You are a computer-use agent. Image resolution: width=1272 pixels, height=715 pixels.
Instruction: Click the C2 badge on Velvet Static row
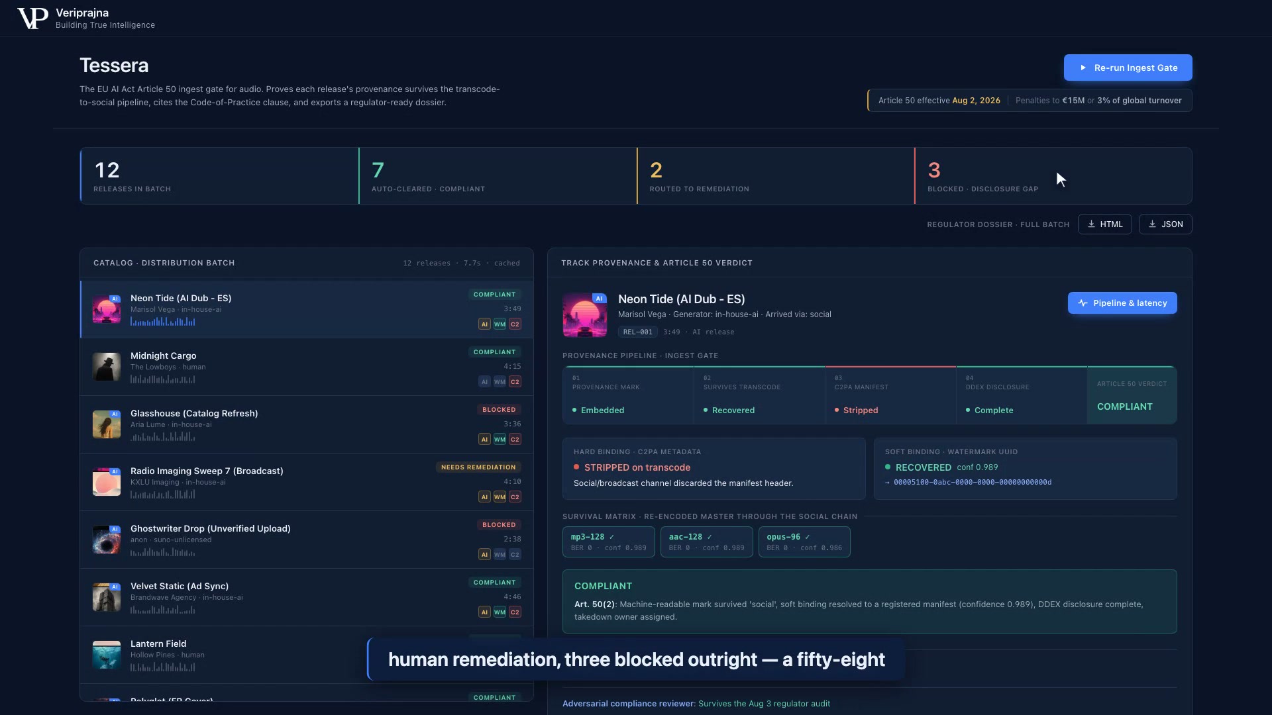(x=515, y=612)
